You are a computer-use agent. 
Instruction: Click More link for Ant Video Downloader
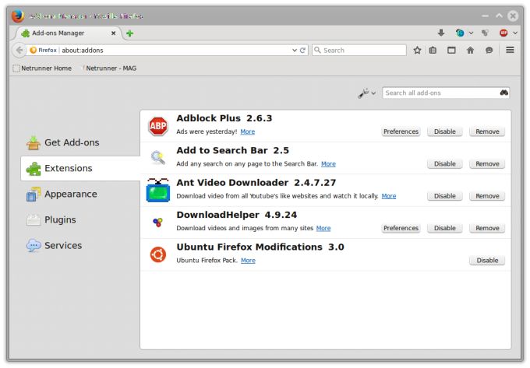pyautogui.click(x=389, y=196)
